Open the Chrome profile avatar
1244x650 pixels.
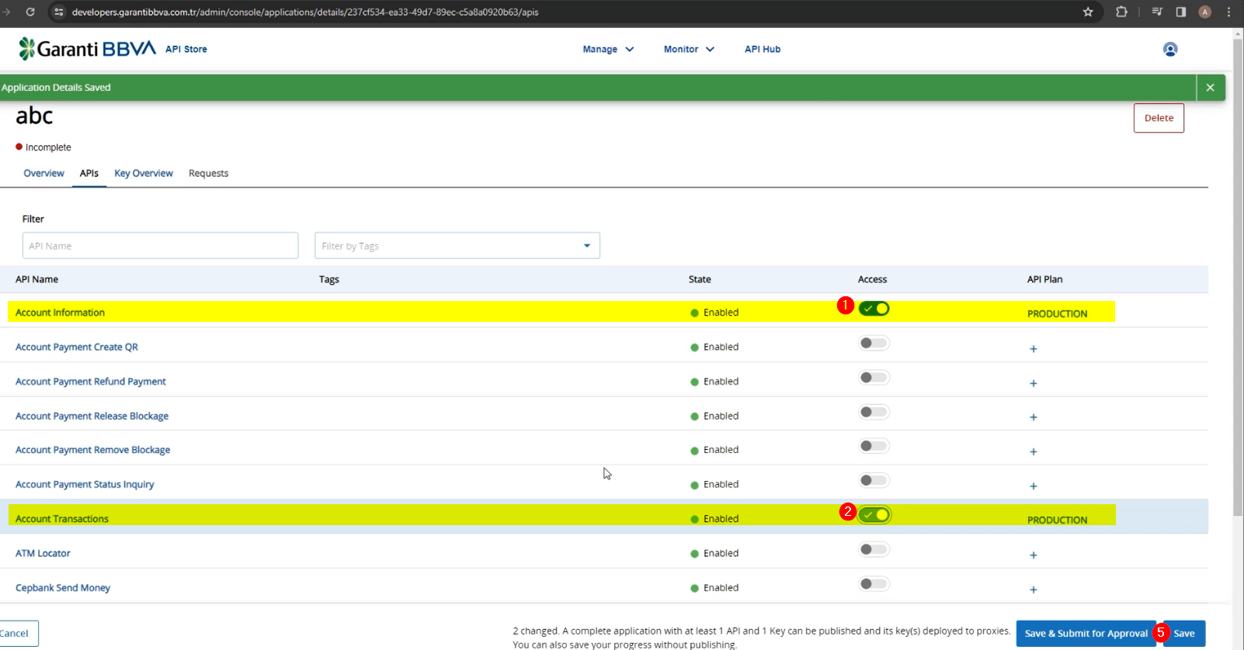pos(1205,12)
